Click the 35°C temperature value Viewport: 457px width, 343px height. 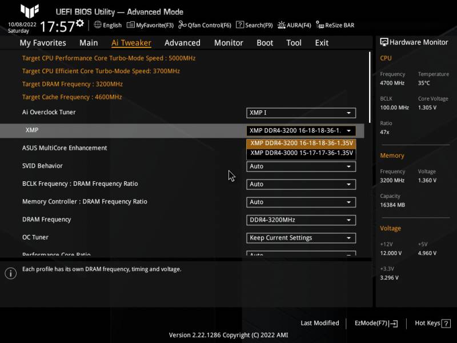coord(424,83)
